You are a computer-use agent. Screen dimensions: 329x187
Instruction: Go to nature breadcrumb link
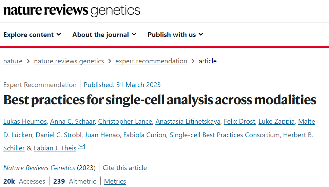[x=13, y=61]
